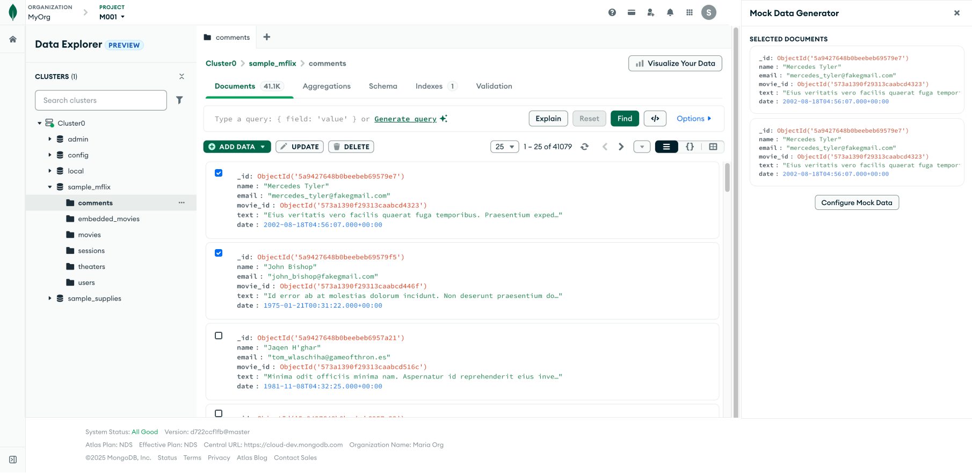Click Configure Mock Data button
Viewport: 972px width, 473px height.
tap(857, 202)
